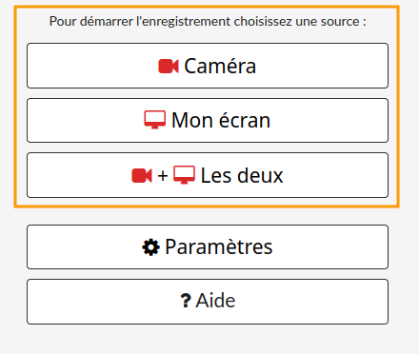419x354 pixels.
Task: Click the Paramètres text label
Action: [219, 246]
